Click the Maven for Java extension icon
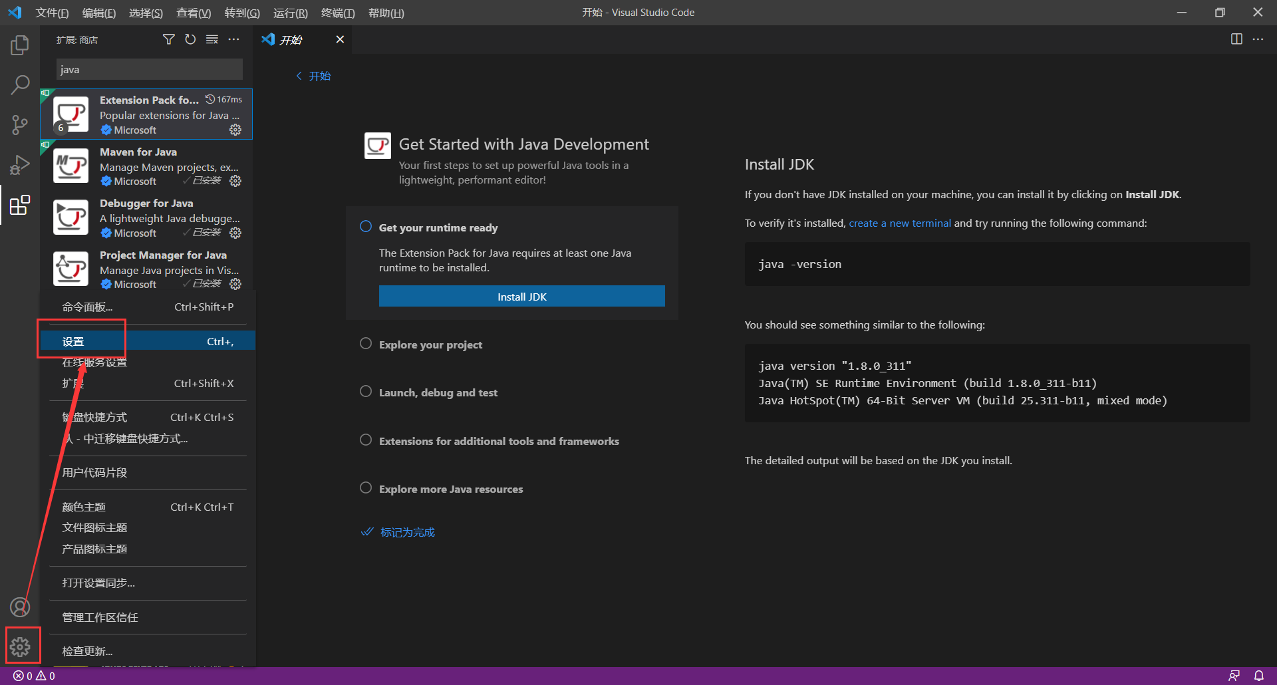The width and height of the screenshot is (1277, 685). 71,166
